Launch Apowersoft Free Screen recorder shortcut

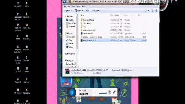coord(18,17)
